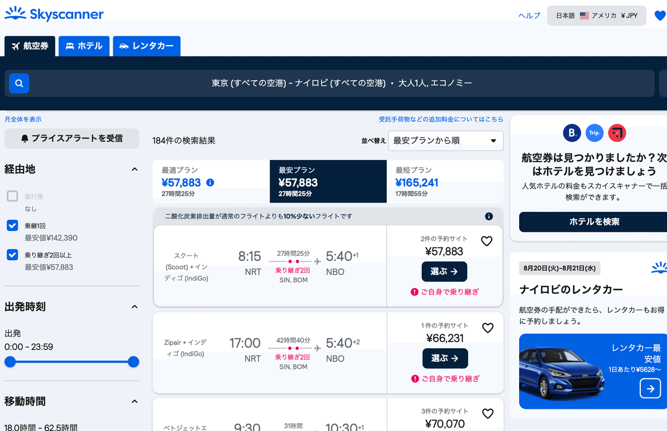
Task: Favorite the Zipair flight with its heart
Action: [x=487, y=328]
